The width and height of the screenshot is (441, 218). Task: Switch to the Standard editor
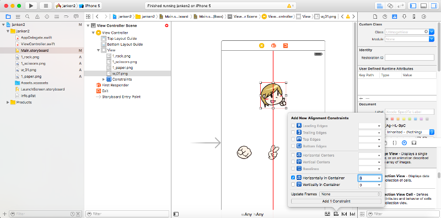(380, 6)
